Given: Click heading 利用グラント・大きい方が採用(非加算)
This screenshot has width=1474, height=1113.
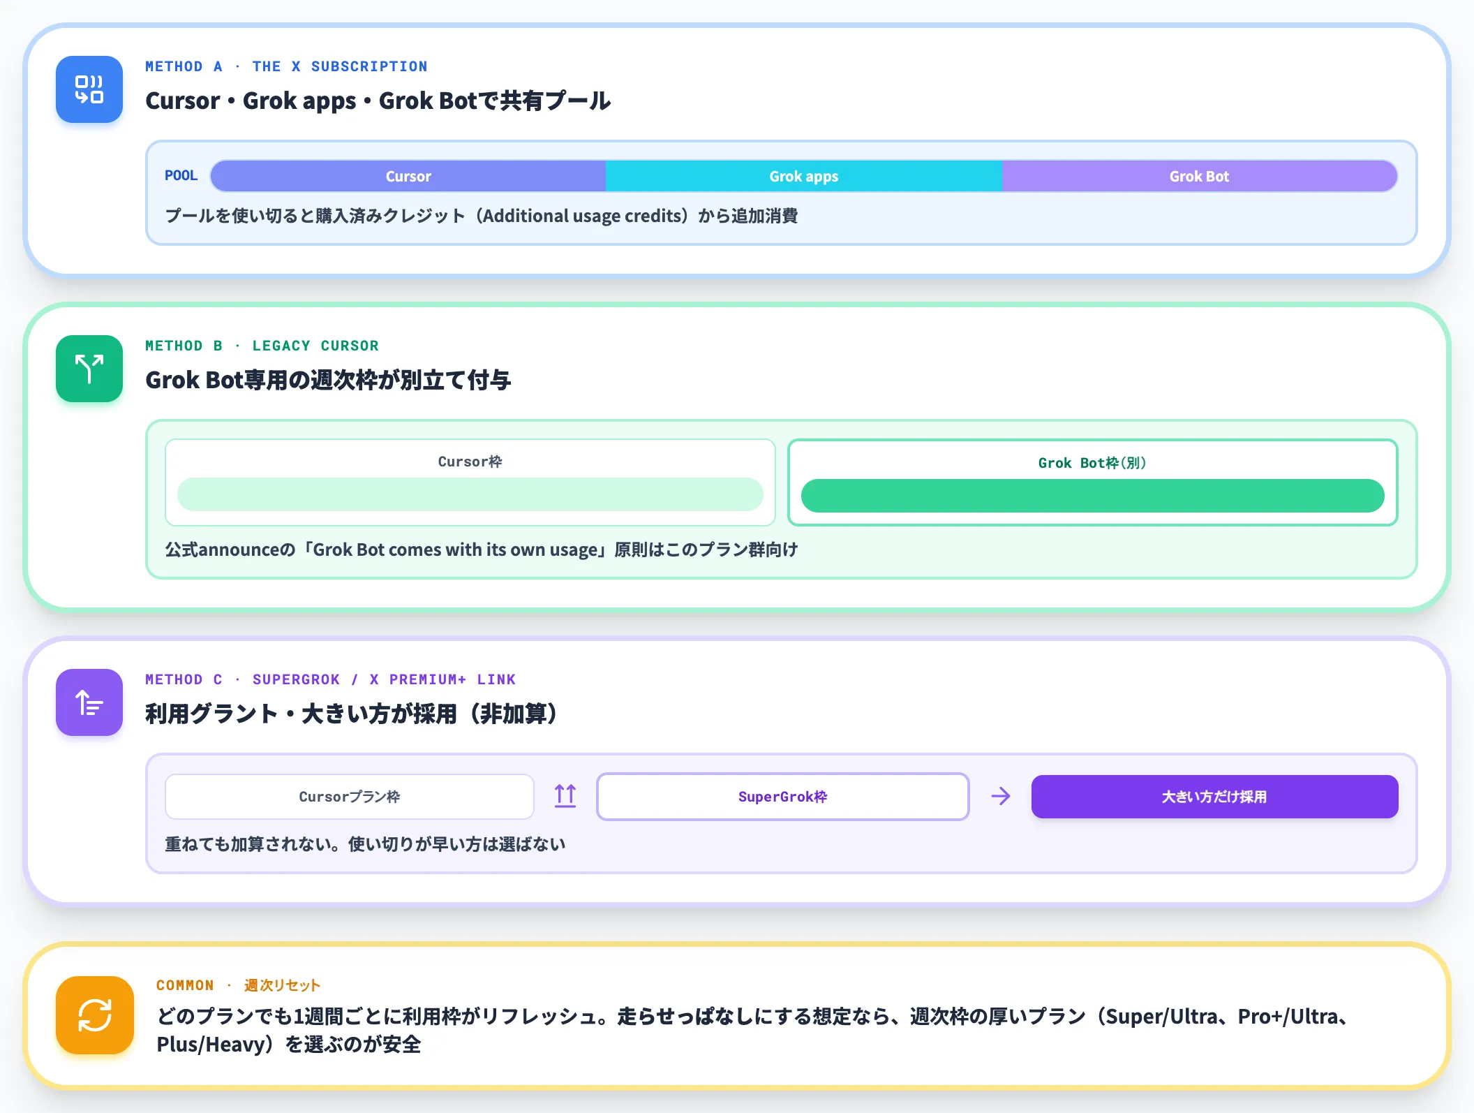Looking at the screenshot, I should [352, 714].
